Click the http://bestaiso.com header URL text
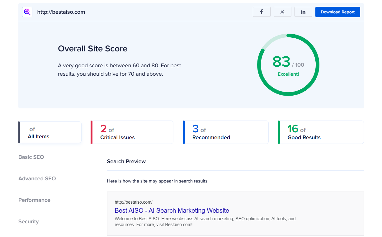 pos(61,12)
